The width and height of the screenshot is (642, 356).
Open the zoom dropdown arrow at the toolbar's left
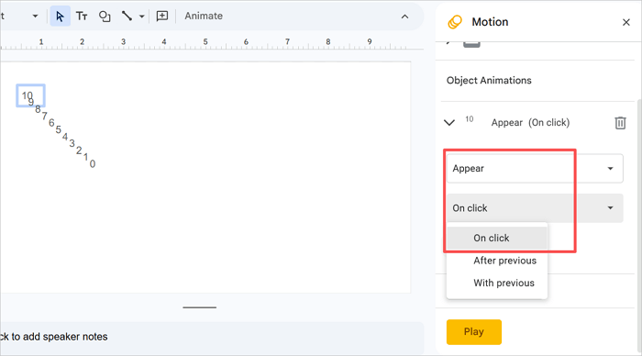coord(35,17)
